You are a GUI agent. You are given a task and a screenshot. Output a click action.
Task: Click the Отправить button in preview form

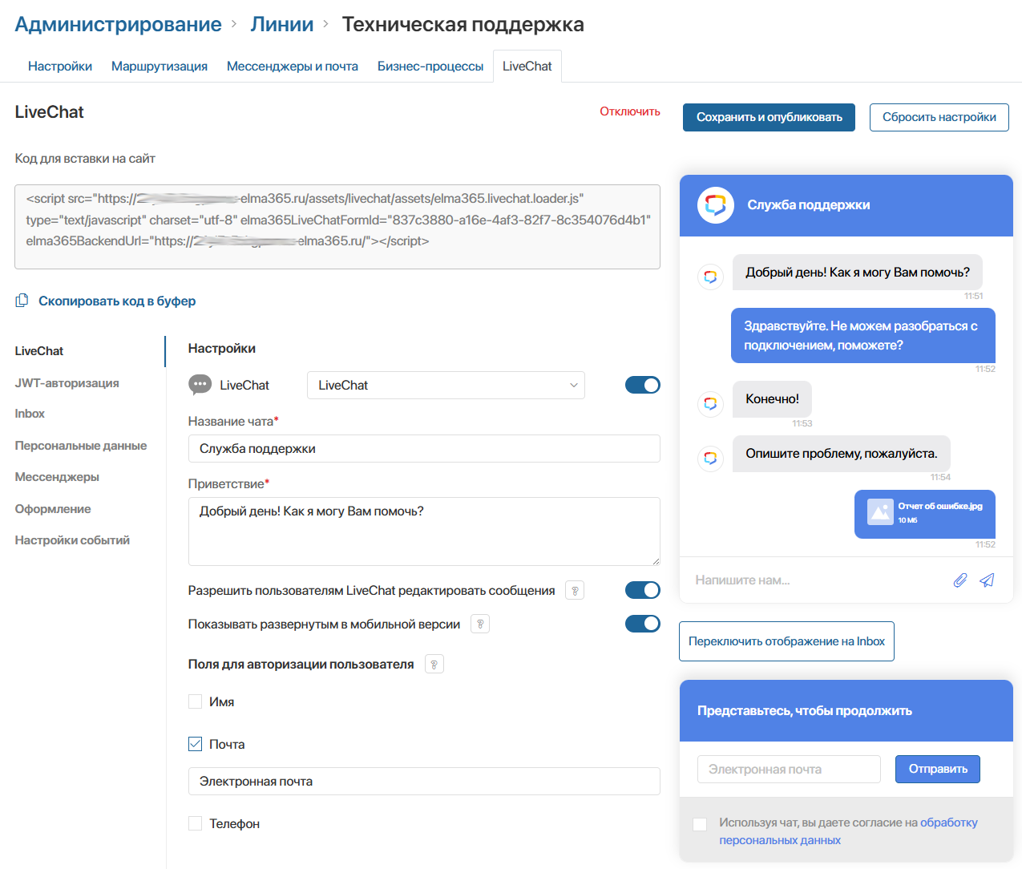[938, 769]
